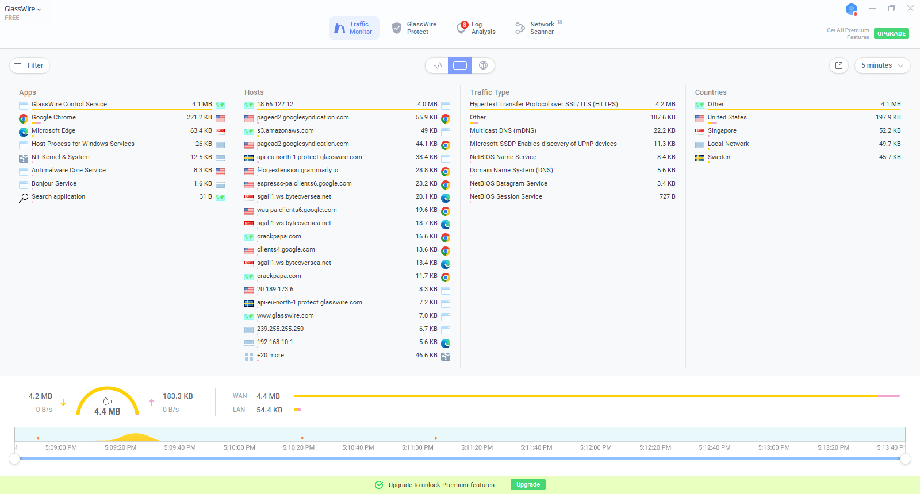Click the export/pop-out icon button
This screenshot has width=920, height=494.
(x=839, y=65)
